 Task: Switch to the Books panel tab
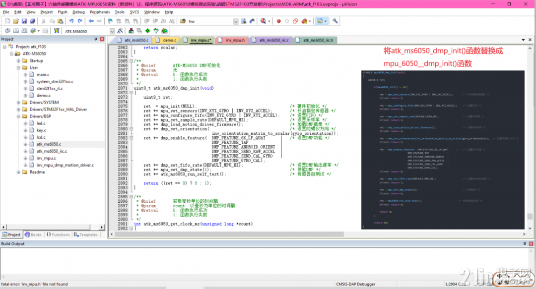coord(33,234)
